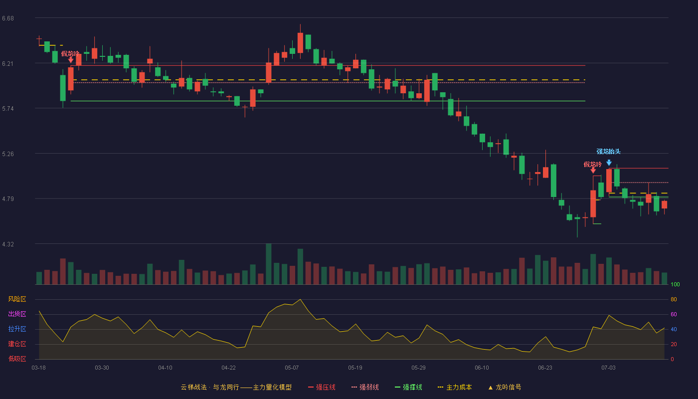Select the 05-07 date on time axis
Image resolution: width=698 pixels, height=399 pixels.
[292, 368]
